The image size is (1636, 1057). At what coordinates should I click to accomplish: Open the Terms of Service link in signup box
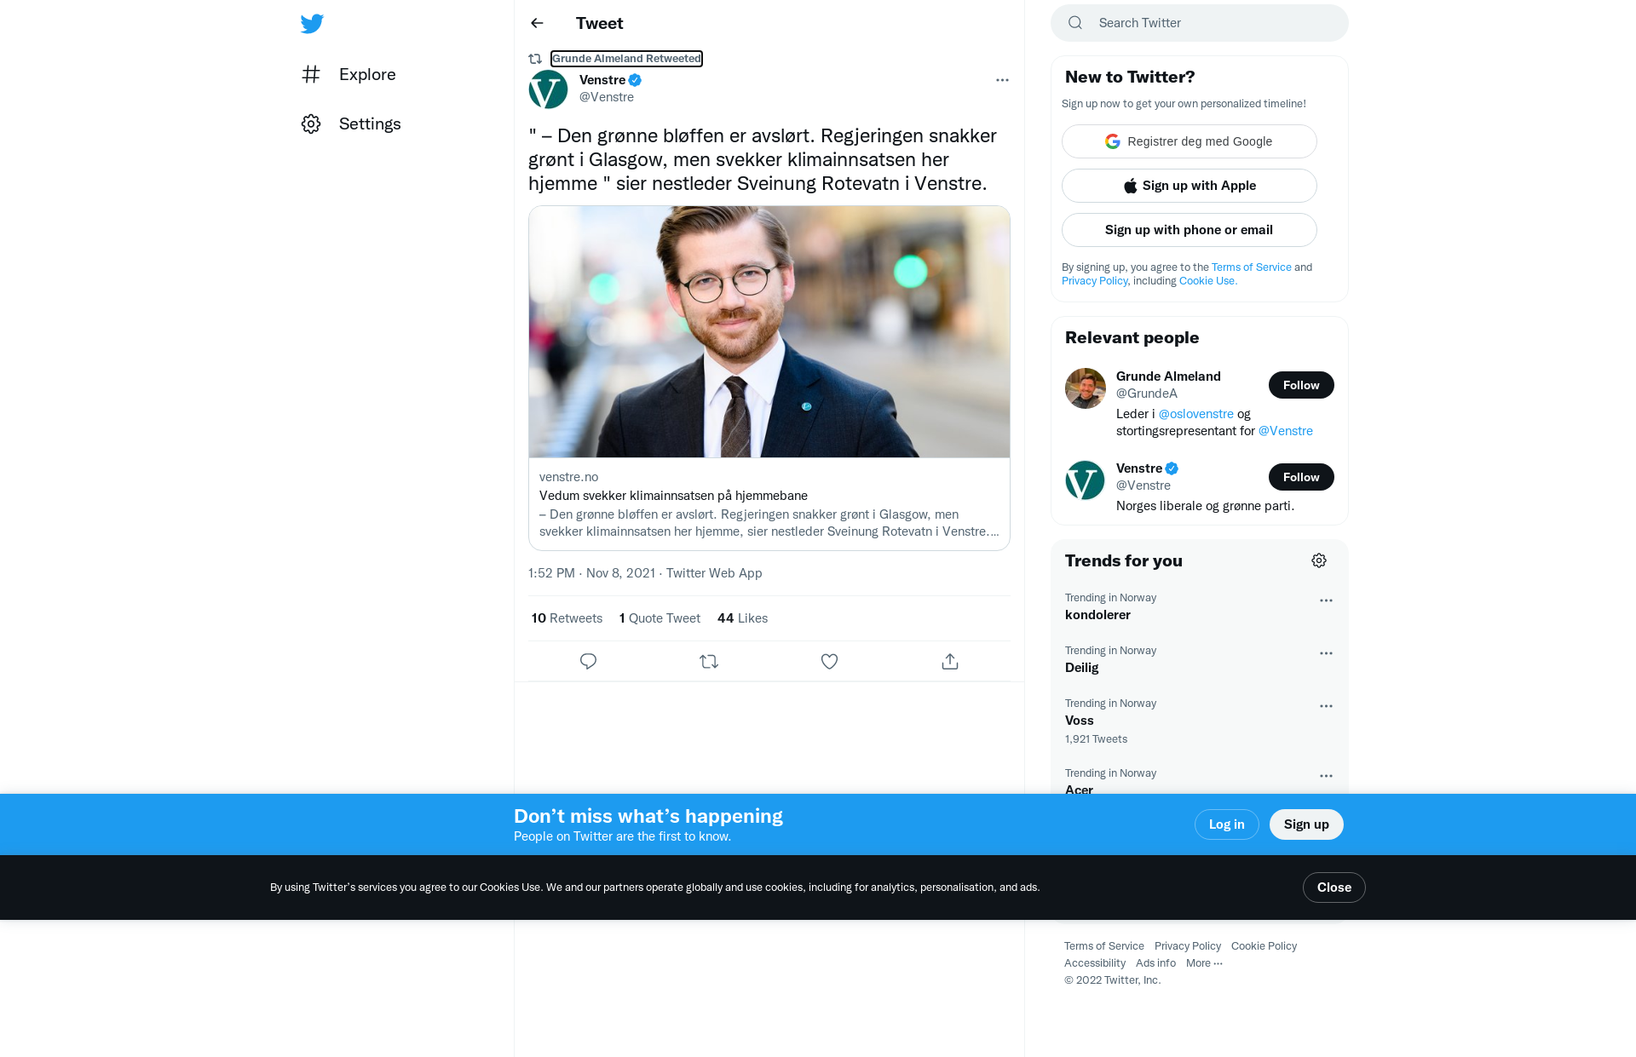coord(1252,267)
